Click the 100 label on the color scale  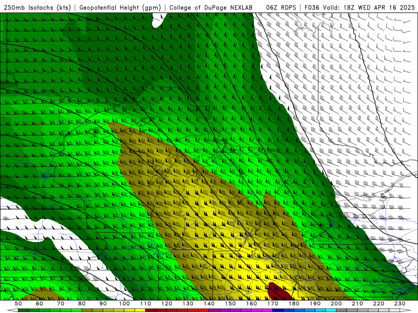(x=124, y=304)
